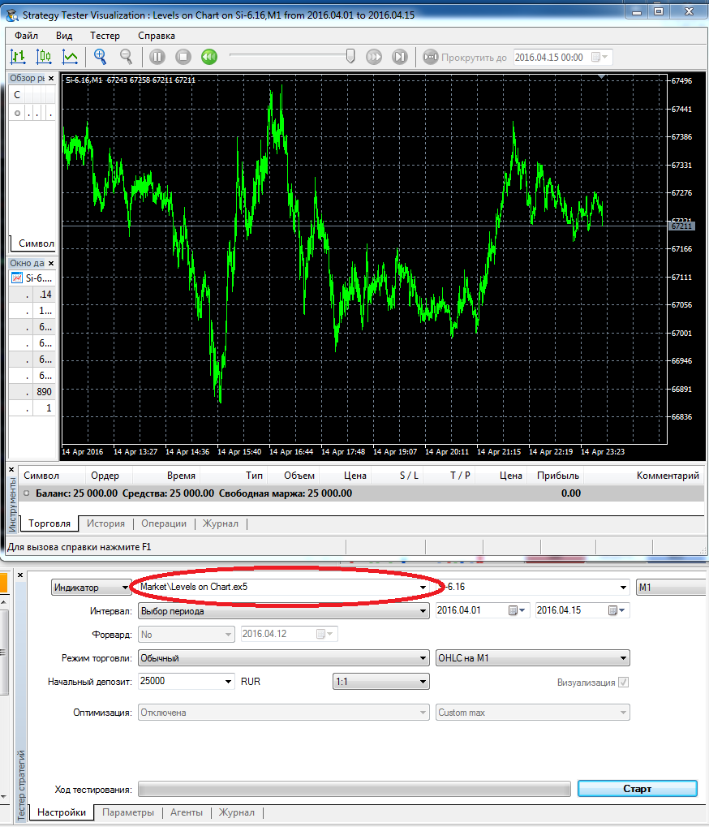Close the Обзор рынка panel

[51, 78]
